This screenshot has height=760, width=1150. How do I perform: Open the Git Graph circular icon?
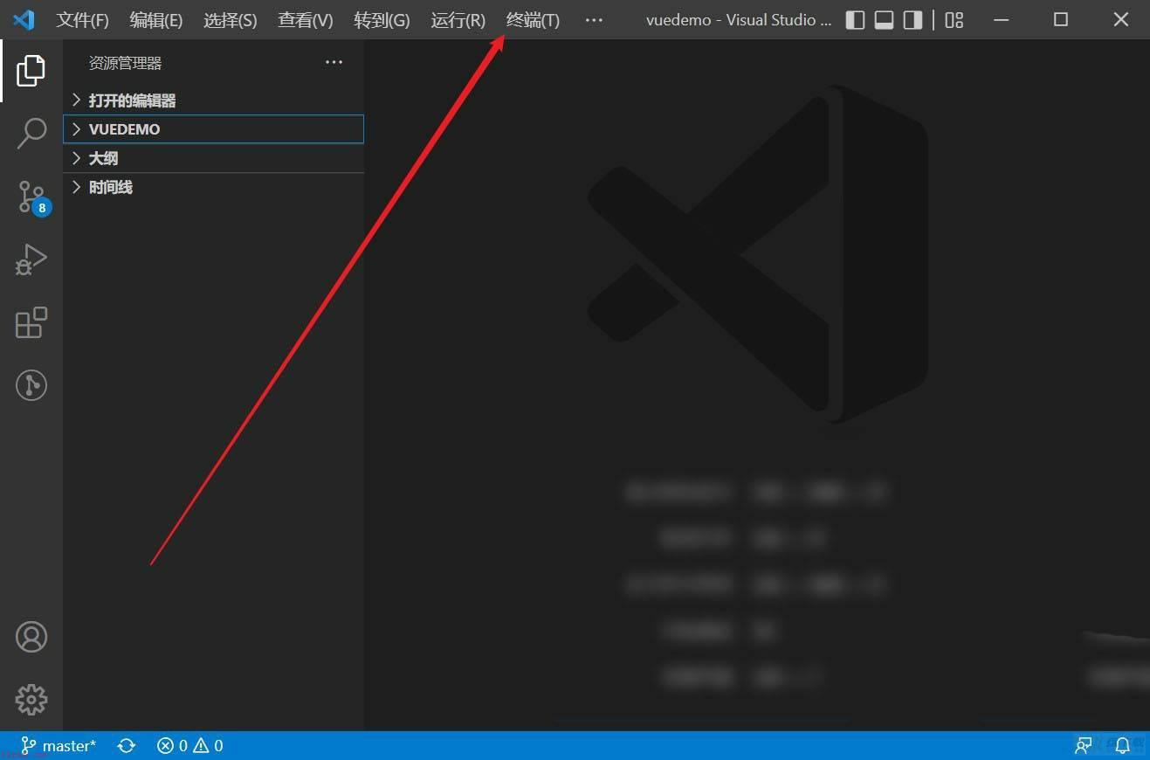tap(31, 385)
